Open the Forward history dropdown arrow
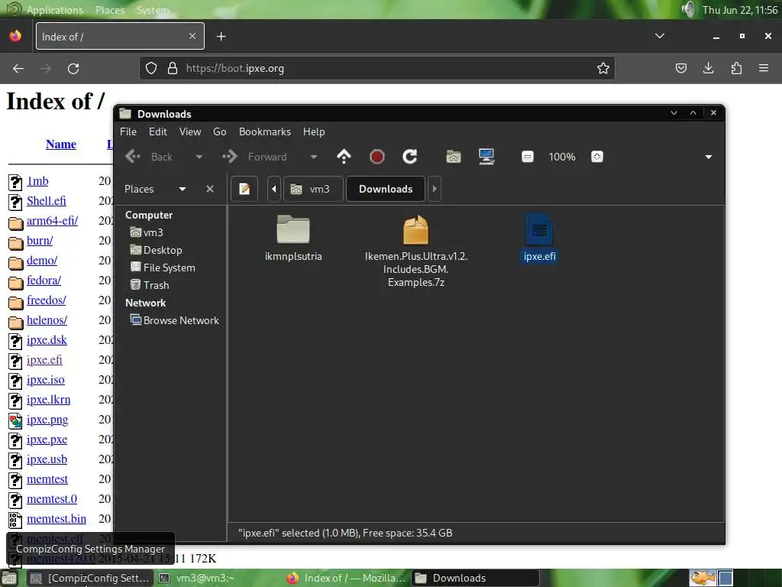This screenshot has height=587, width=782. click(314, 157)
